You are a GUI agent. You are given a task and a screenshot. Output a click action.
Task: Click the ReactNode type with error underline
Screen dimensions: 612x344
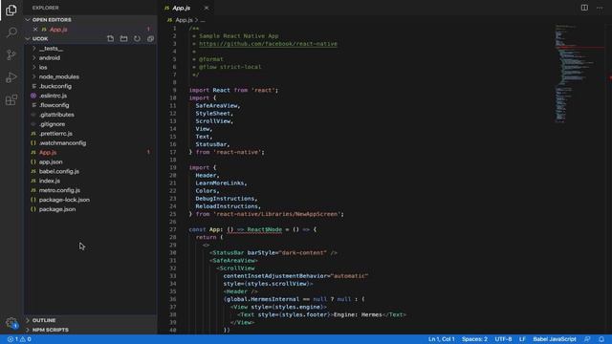point(264,229)
